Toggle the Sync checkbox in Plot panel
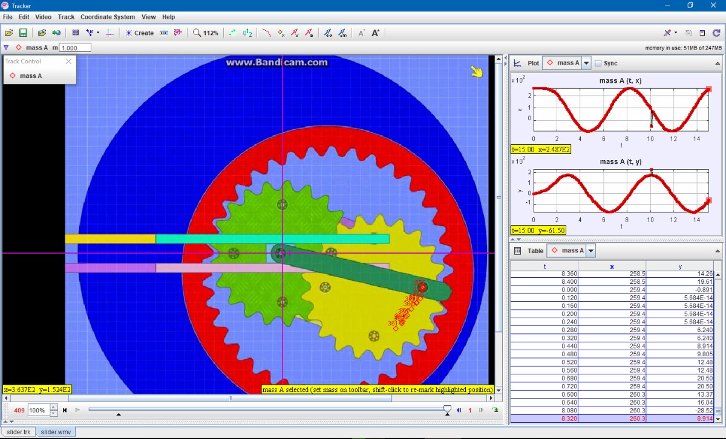The height and width of the screenshot is (439, 726). (x=598, y=63)
